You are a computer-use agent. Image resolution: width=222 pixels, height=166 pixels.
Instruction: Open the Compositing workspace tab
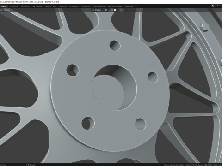pyautogui.click(x=99, y=6)
